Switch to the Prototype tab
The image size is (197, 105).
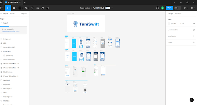point(178,14)
